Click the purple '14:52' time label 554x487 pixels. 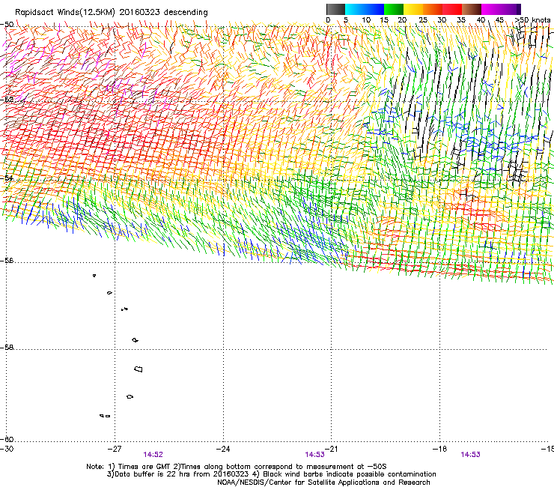pos(153,455)
